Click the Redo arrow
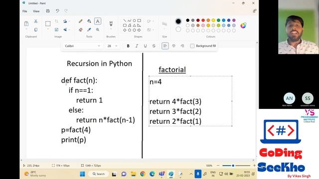Screen dimensions: 319x179 [66, 11]
